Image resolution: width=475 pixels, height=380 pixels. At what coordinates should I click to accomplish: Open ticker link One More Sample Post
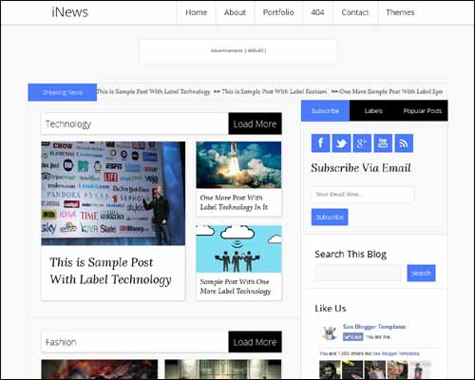(x=390, y=92)
